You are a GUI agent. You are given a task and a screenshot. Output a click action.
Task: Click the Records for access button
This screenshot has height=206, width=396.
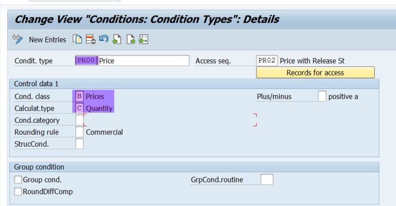pos(315,73)
